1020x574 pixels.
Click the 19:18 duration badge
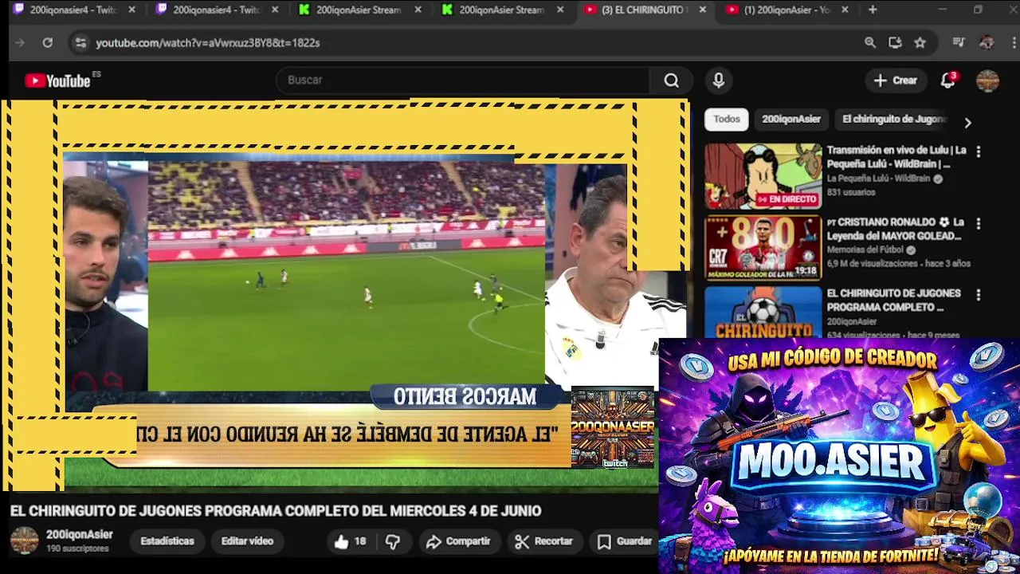(806, 271)
